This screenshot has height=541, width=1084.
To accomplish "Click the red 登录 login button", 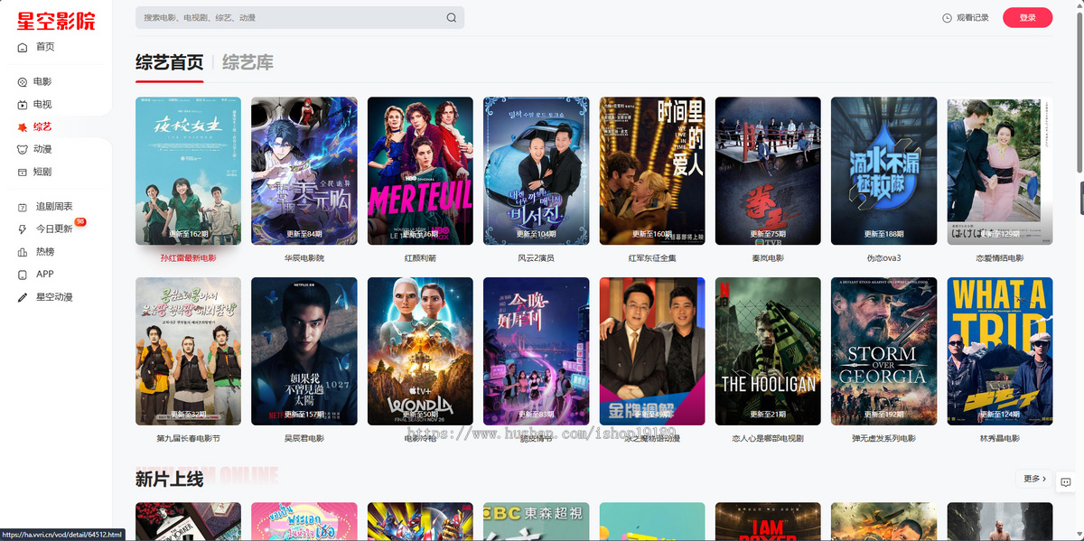I will coord(1027,18).
